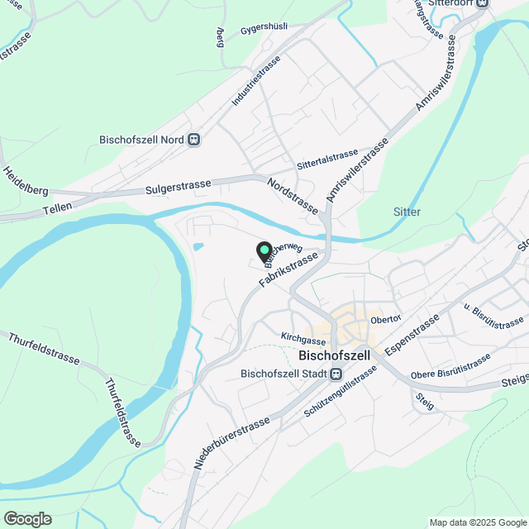Select Bischofszell Stadt train station icon
This screenshot has height=529, width=529.
(336, 374)
